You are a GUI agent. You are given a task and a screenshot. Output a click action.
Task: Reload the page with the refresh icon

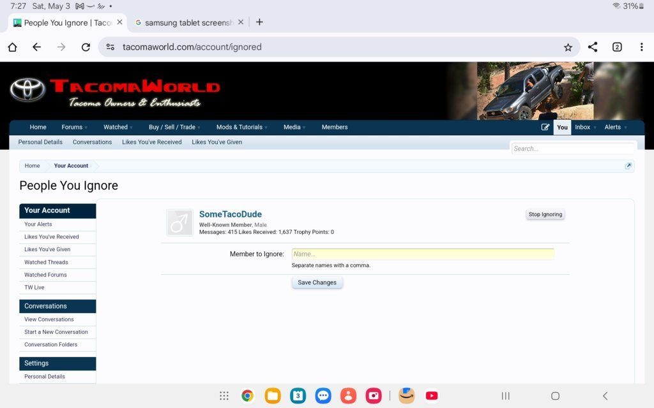[x=86, y=47]
